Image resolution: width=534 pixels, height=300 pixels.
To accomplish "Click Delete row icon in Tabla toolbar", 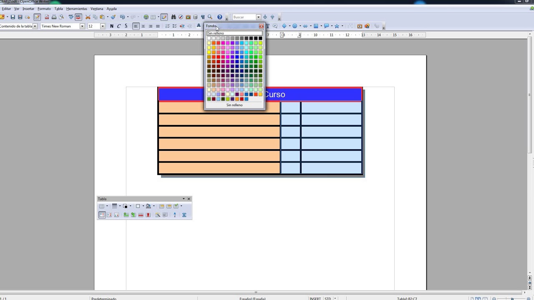I will (x=141, y=215).
